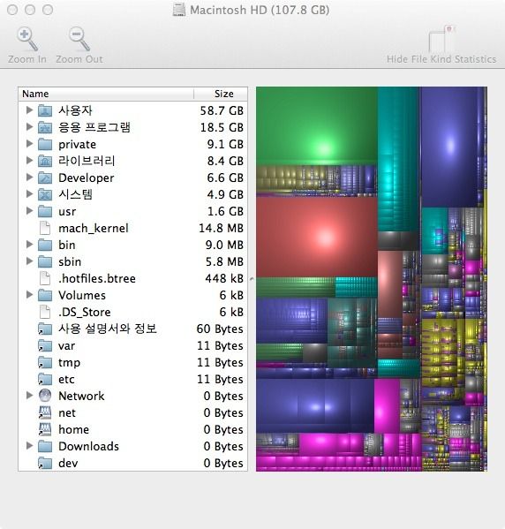Click the large green block in the treemap
The height and width of the screenshot is (529, 505).
[x=317, y=125]
